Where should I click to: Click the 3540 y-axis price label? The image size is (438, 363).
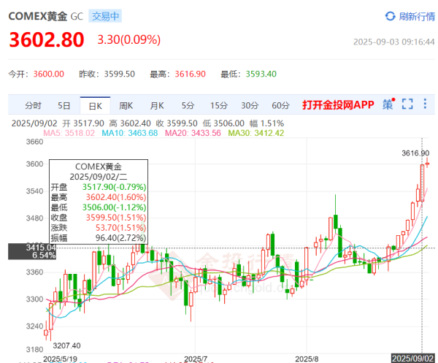point(34,191)
